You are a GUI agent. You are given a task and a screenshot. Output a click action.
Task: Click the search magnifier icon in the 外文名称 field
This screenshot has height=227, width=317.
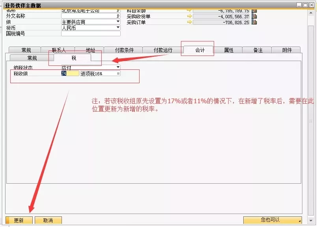(118, 16)
